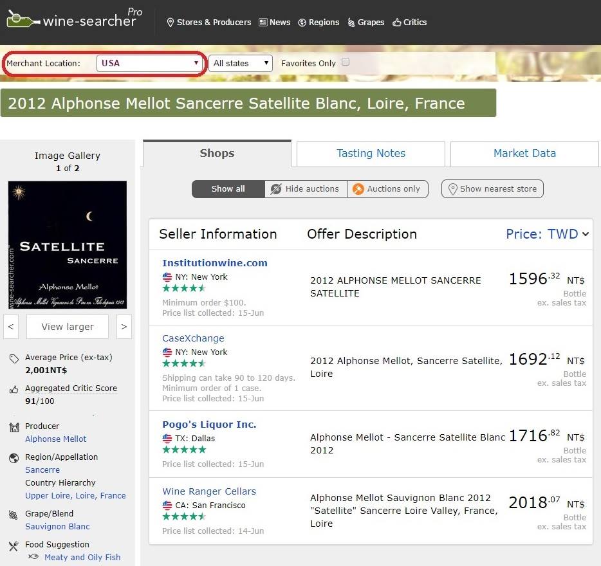The image size is (601, 566).
Task: Click Wine Ranger Cellars star rating
Action: point(185,516)
